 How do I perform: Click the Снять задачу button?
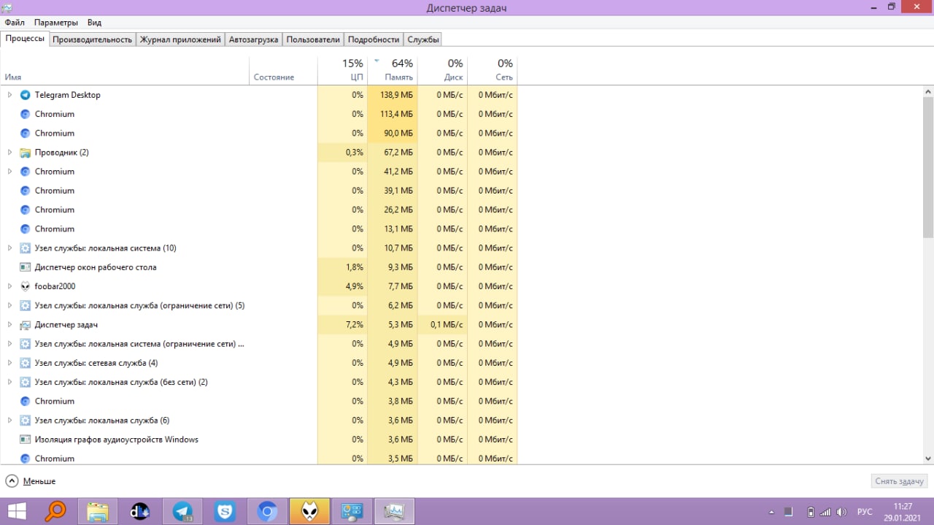click(x=900, y=481)
